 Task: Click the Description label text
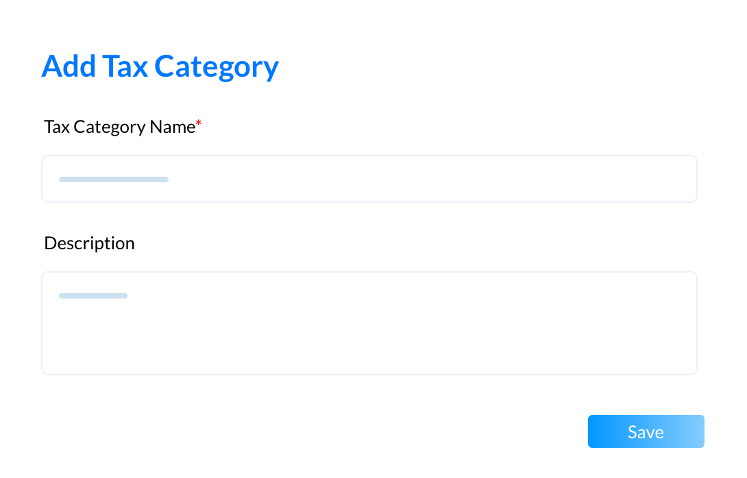pyautogui.click(x=90, y=243)
